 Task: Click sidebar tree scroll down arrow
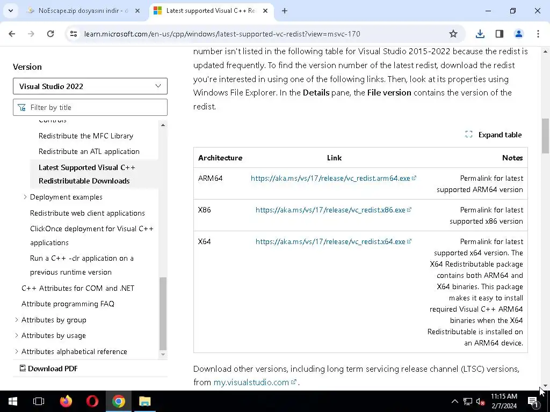(x=163, y=354)
